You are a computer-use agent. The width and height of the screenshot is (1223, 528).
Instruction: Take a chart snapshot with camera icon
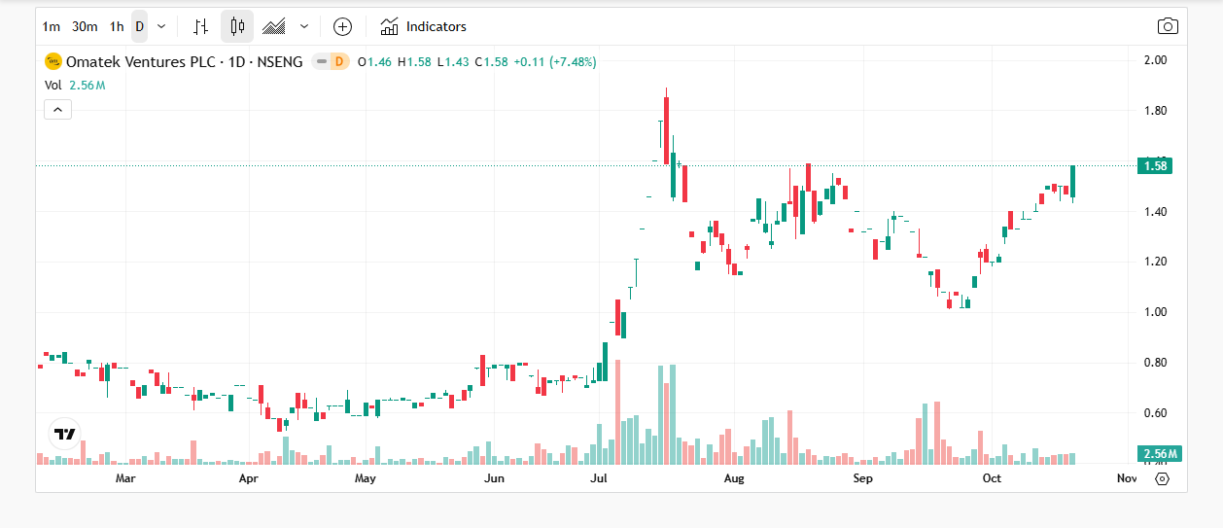[x=1167, y=26]
